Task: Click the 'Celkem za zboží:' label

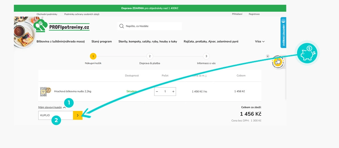Action: (251, 107)
